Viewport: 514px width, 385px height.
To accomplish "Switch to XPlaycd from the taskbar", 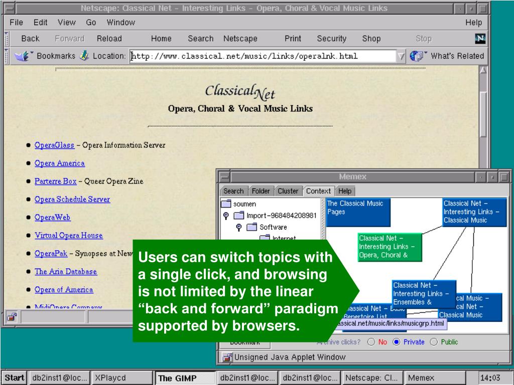I will coord(122,378).
